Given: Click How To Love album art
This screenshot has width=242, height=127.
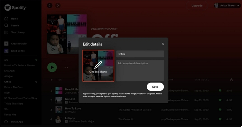Looking at the screenshot, I should pyautogui.click(x=59, y=110).
